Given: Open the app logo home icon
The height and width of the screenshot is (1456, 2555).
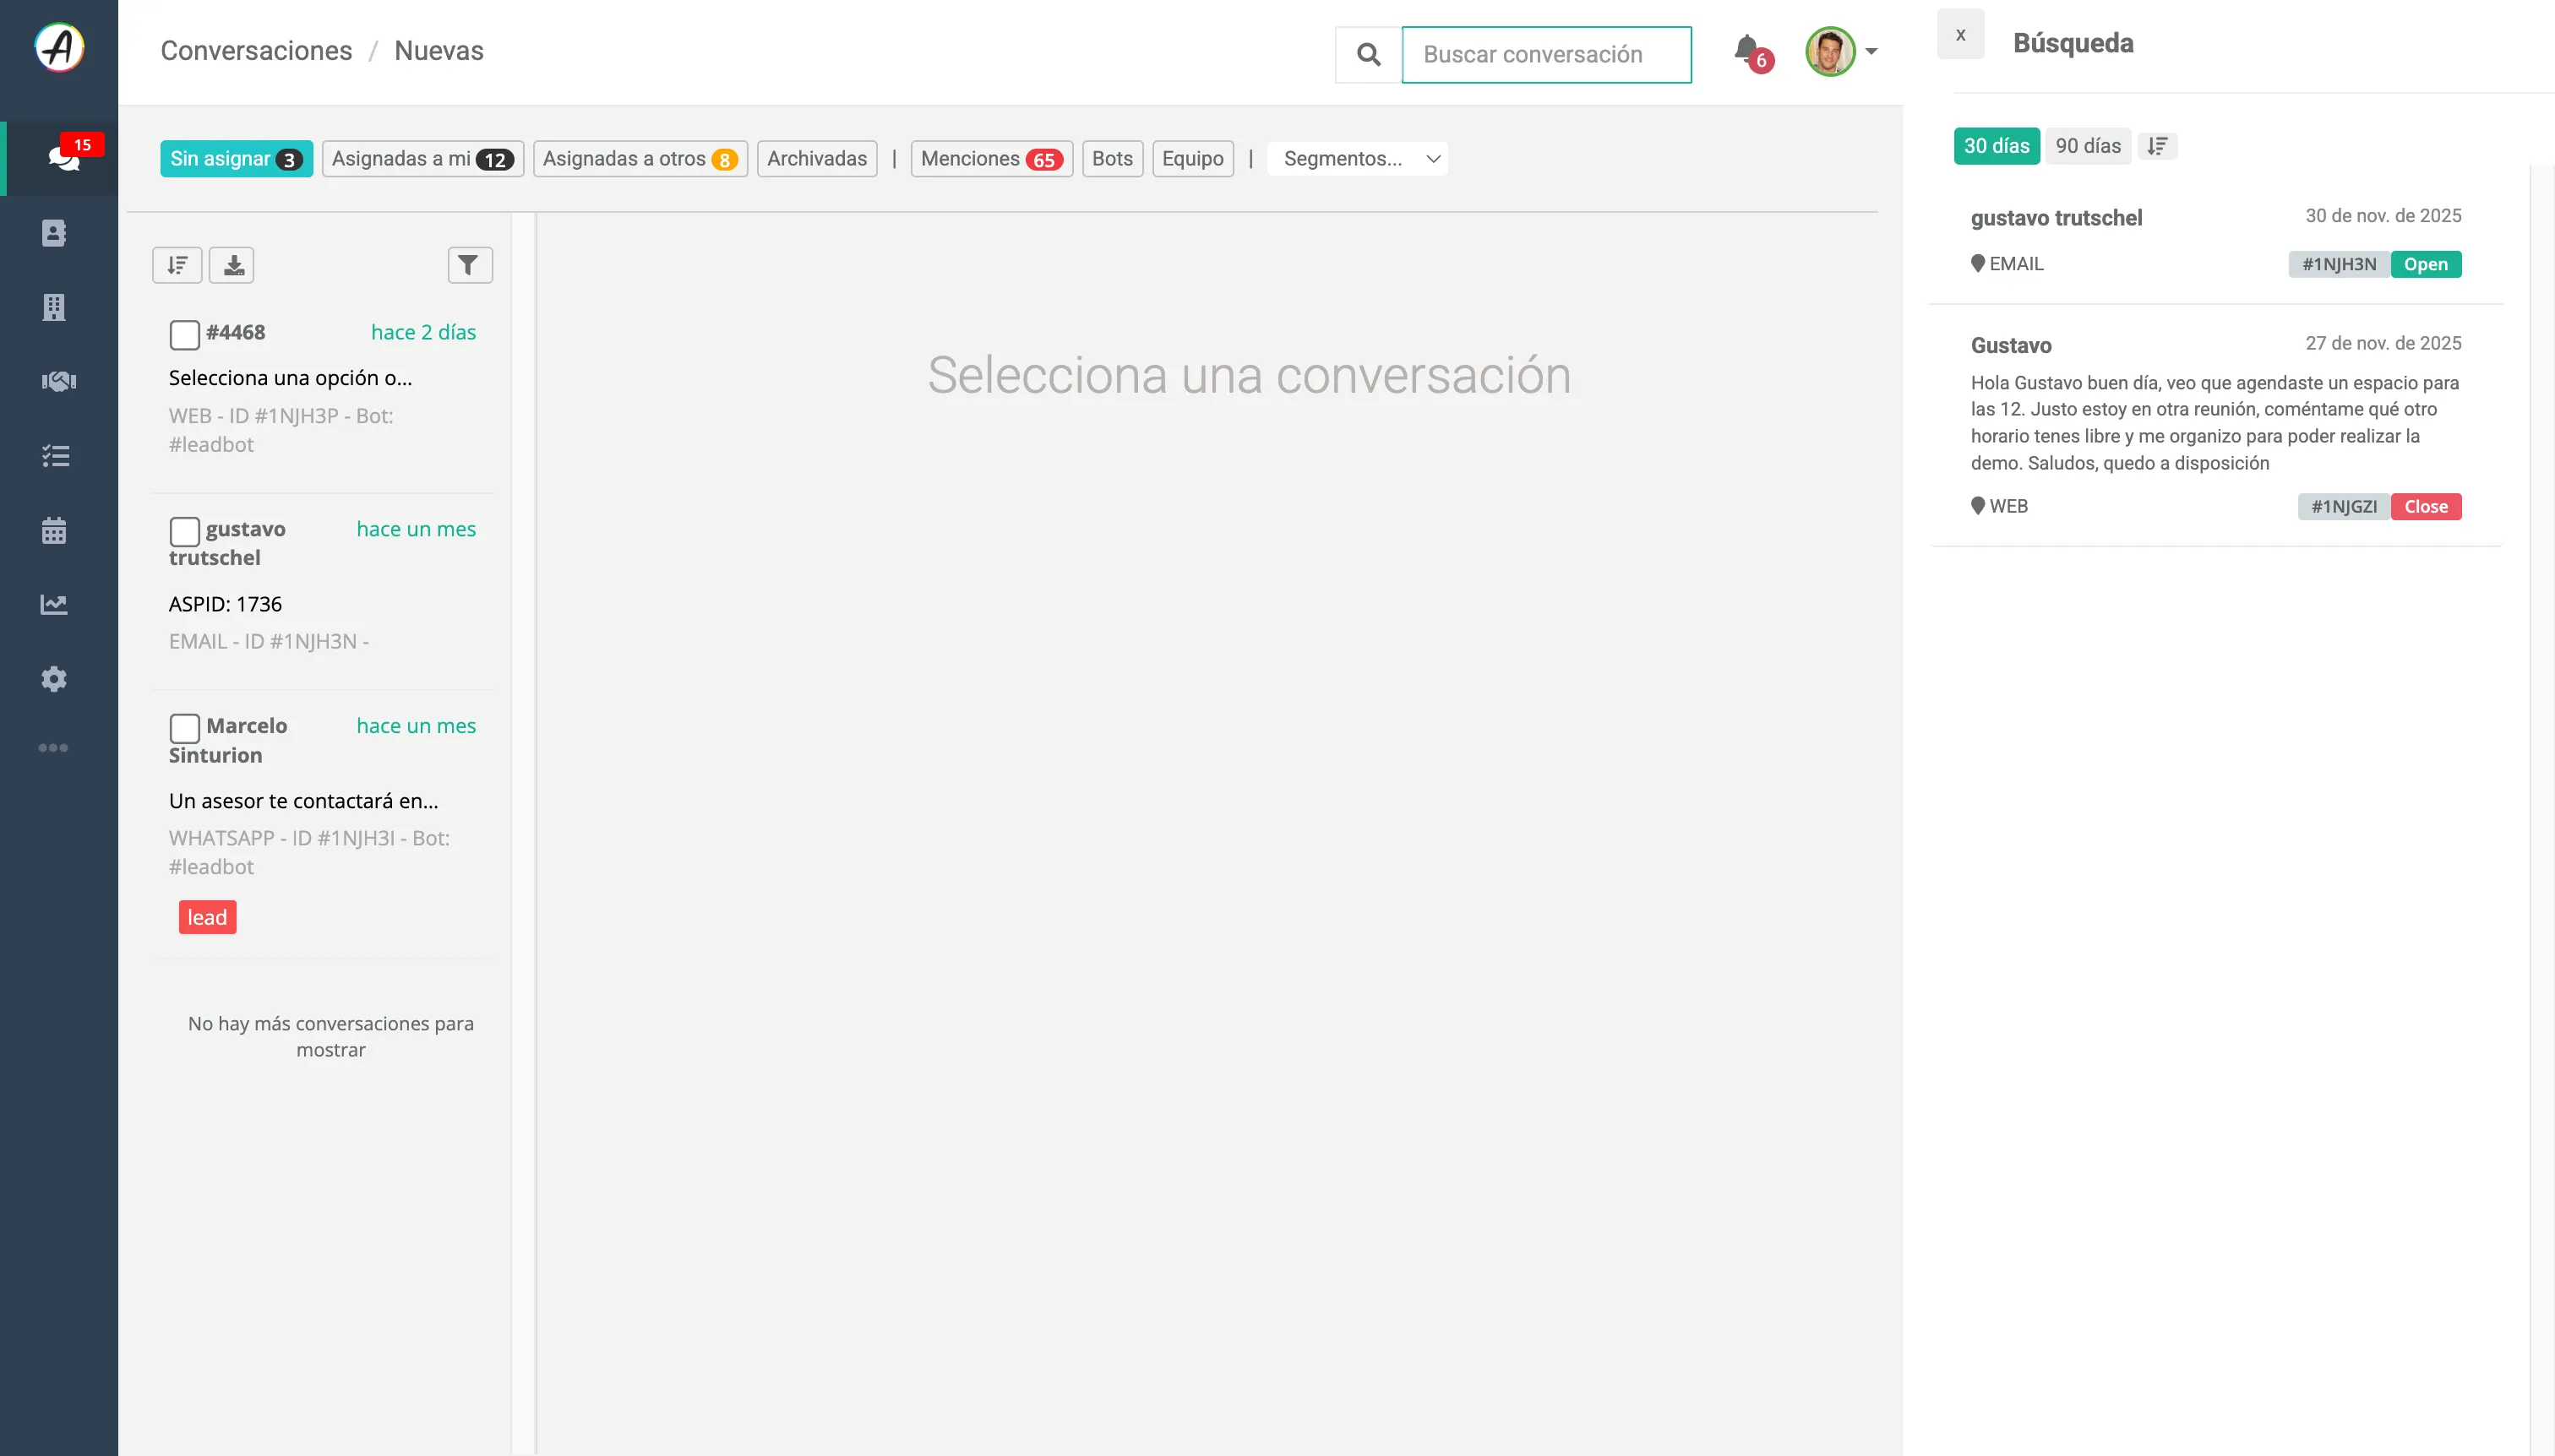Looking at the screenshot, I should pyautogui.click(x=59, y=48).
